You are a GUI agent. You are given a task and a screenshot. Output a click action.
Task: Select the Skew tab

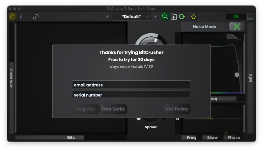[213, 137]
